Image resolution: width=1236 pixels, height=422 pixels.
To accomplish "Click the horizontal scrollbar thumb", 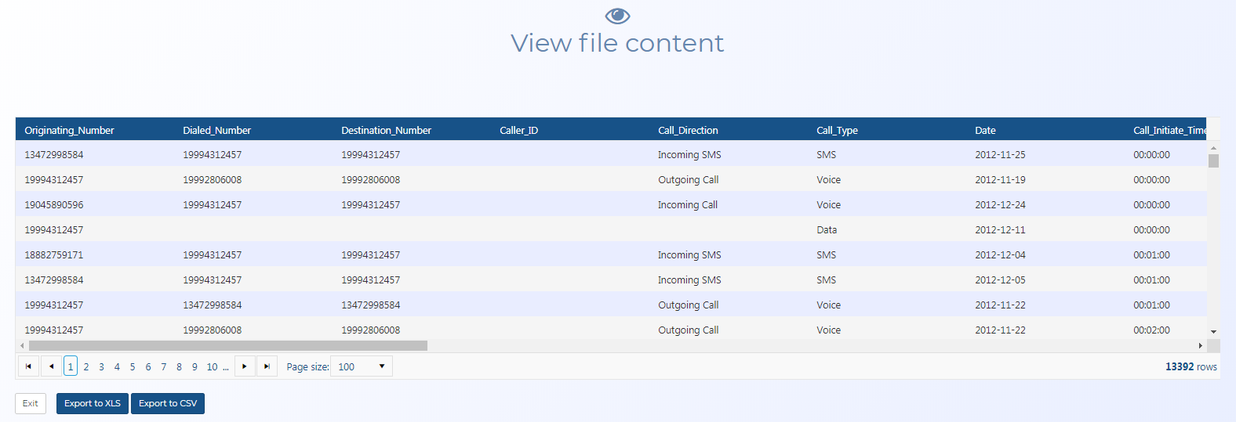I will point(227,345).
